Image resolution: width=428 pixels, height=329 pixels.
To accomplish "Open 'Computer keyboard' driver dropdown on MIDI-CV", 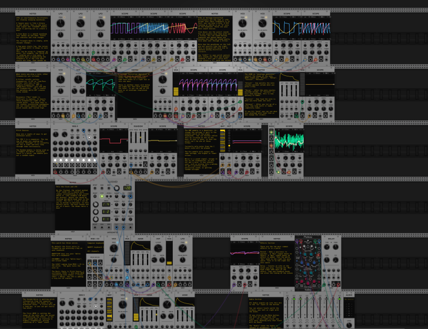I will pos(95,243).
